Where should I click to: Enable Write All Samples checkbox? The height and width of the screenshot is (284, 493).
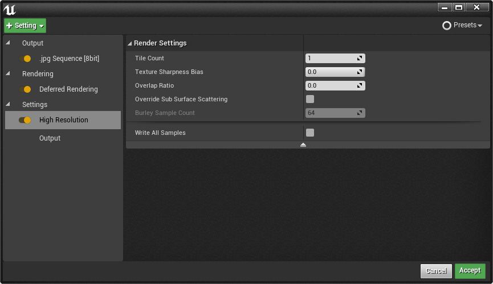pos(310,133)
